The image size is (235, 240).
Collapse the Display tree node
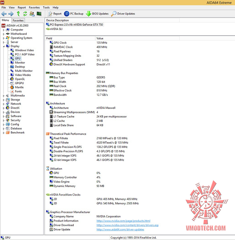(4, 46)
